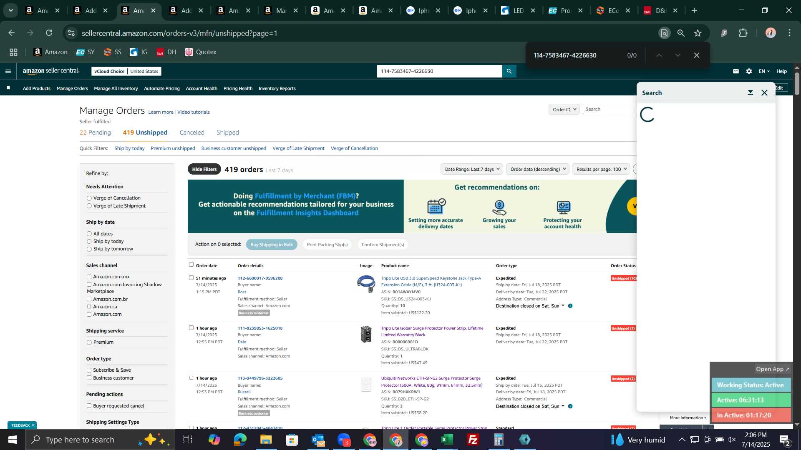
Task: Open the mail messages icon
Action: pyautogui.click(x=736, y=71)
